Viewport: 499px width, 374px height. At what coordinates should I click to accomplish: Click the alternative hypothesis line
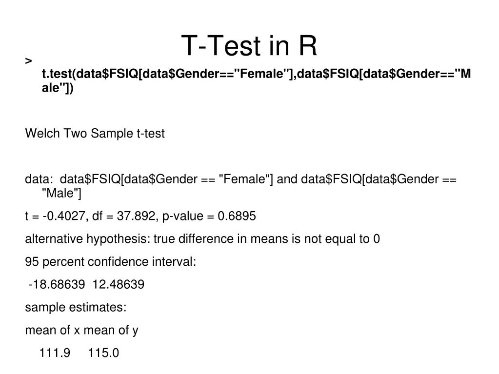(x=202, y=239)
